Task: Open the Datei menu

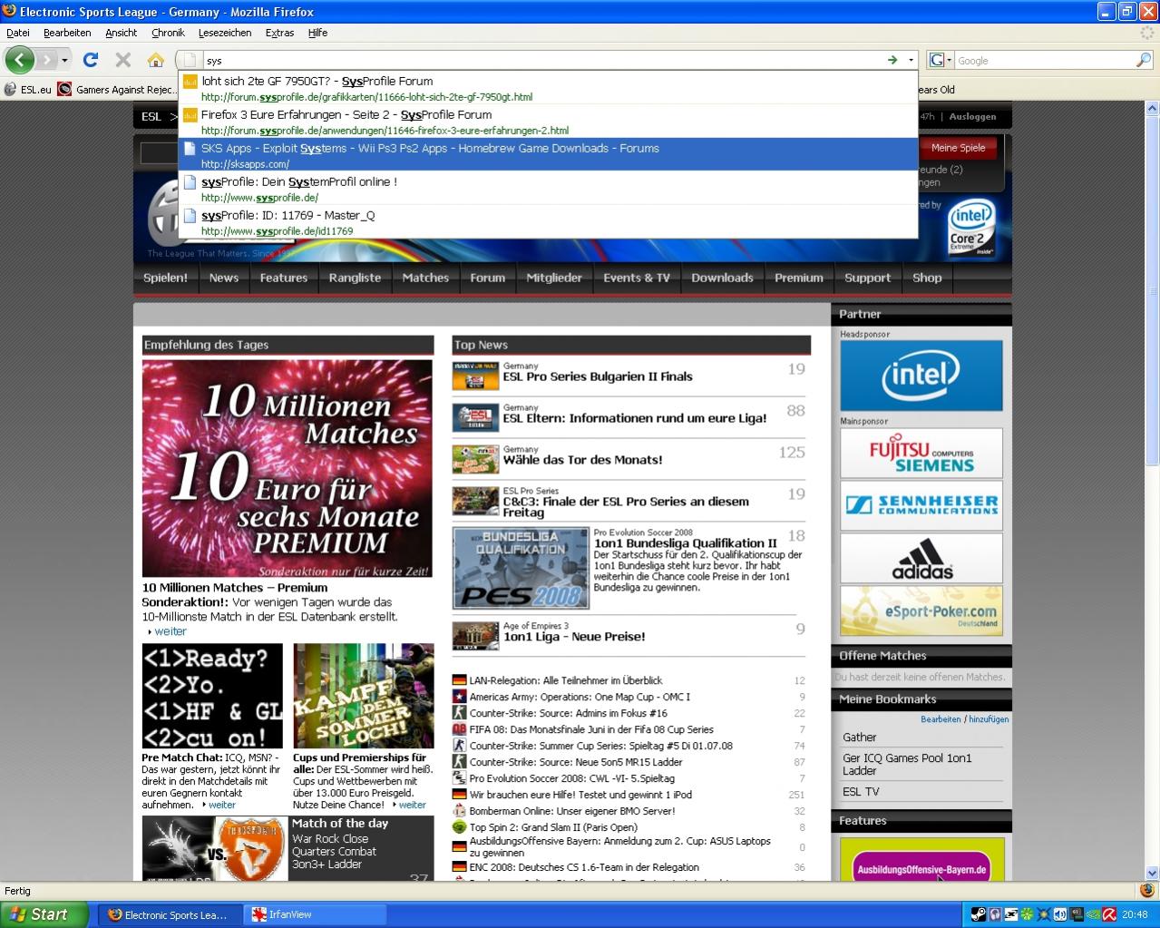Action: pyautogui.click(x=18, y=33)
